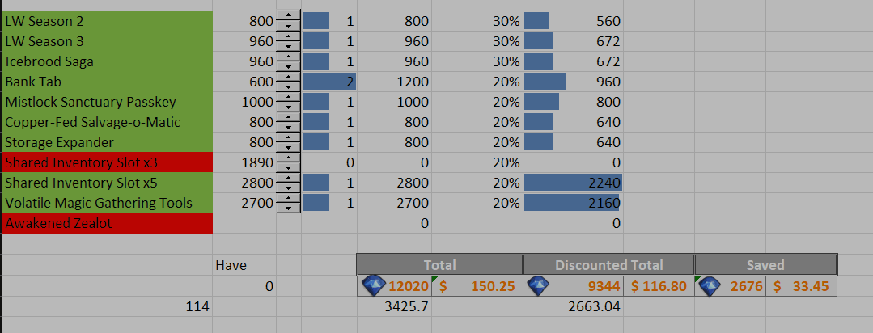Viewport: 873px width, 333px height.
Task: Select the $ 150.25 total cell
Action: (477, 286)
